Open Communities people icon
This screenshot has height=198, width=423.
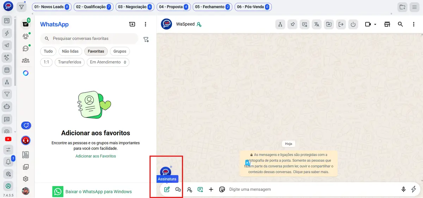(25, 60)
